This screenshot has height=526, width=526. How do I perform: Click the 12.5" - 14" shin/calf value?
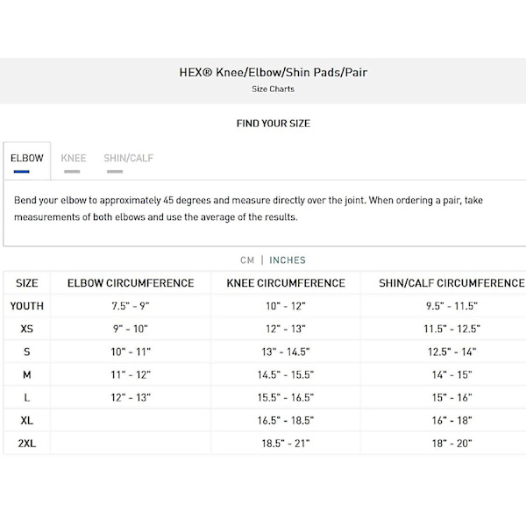pos(451,352)
